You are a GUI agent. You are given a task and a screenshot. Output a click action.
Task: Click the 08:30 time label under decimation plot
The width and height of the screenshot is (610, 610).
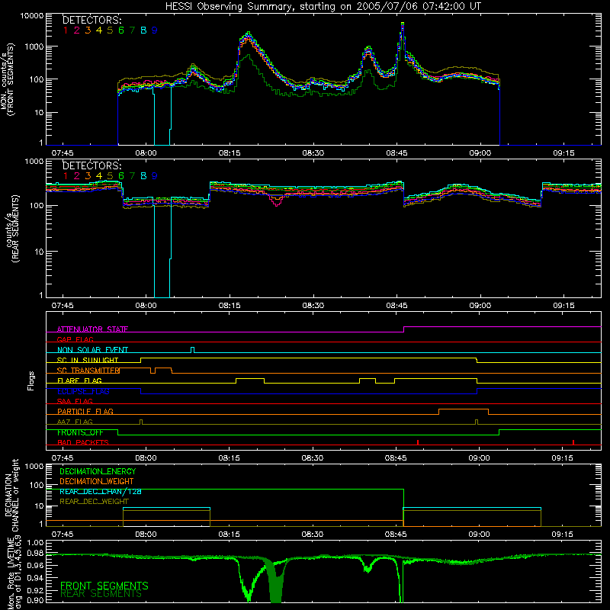pos(313,535)
